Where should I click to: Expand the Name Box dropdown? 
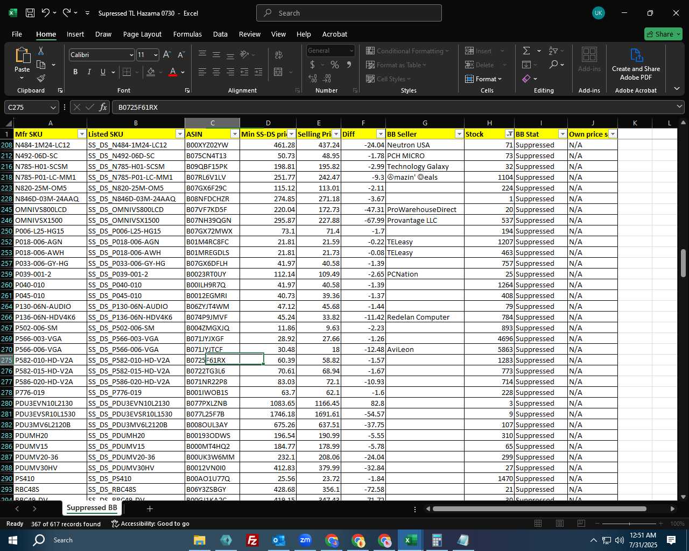tap(53, 107)
